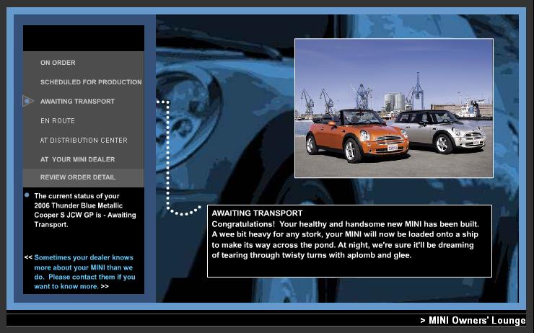Click the dealer contact message in blue text
Viewport: 534px width, 333px height.
84,272
